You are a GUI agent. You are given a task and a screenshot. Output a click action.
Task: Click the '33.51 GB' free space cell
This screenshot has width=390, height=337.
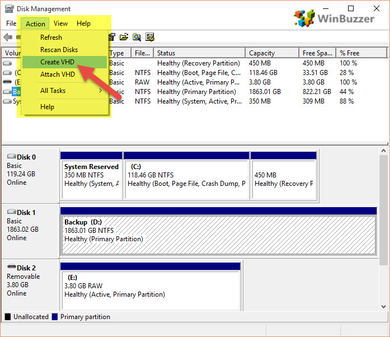(315, 73)
